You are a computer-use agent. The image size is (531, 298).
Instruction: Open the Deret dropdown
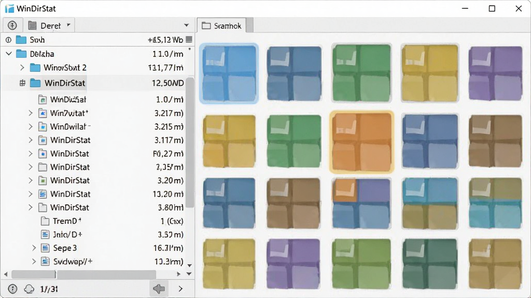click(x=69, y=25)
